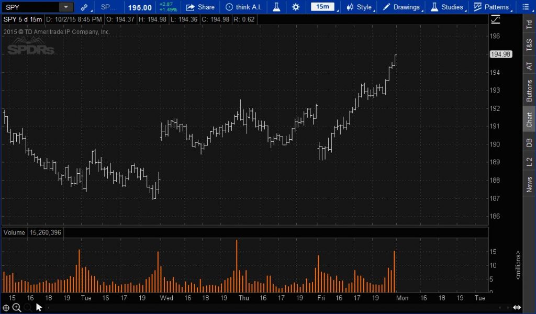Viewport: 536px width, 314px height.
Task: Switch to the DB sidebar tab
Action: coord(529,142)
